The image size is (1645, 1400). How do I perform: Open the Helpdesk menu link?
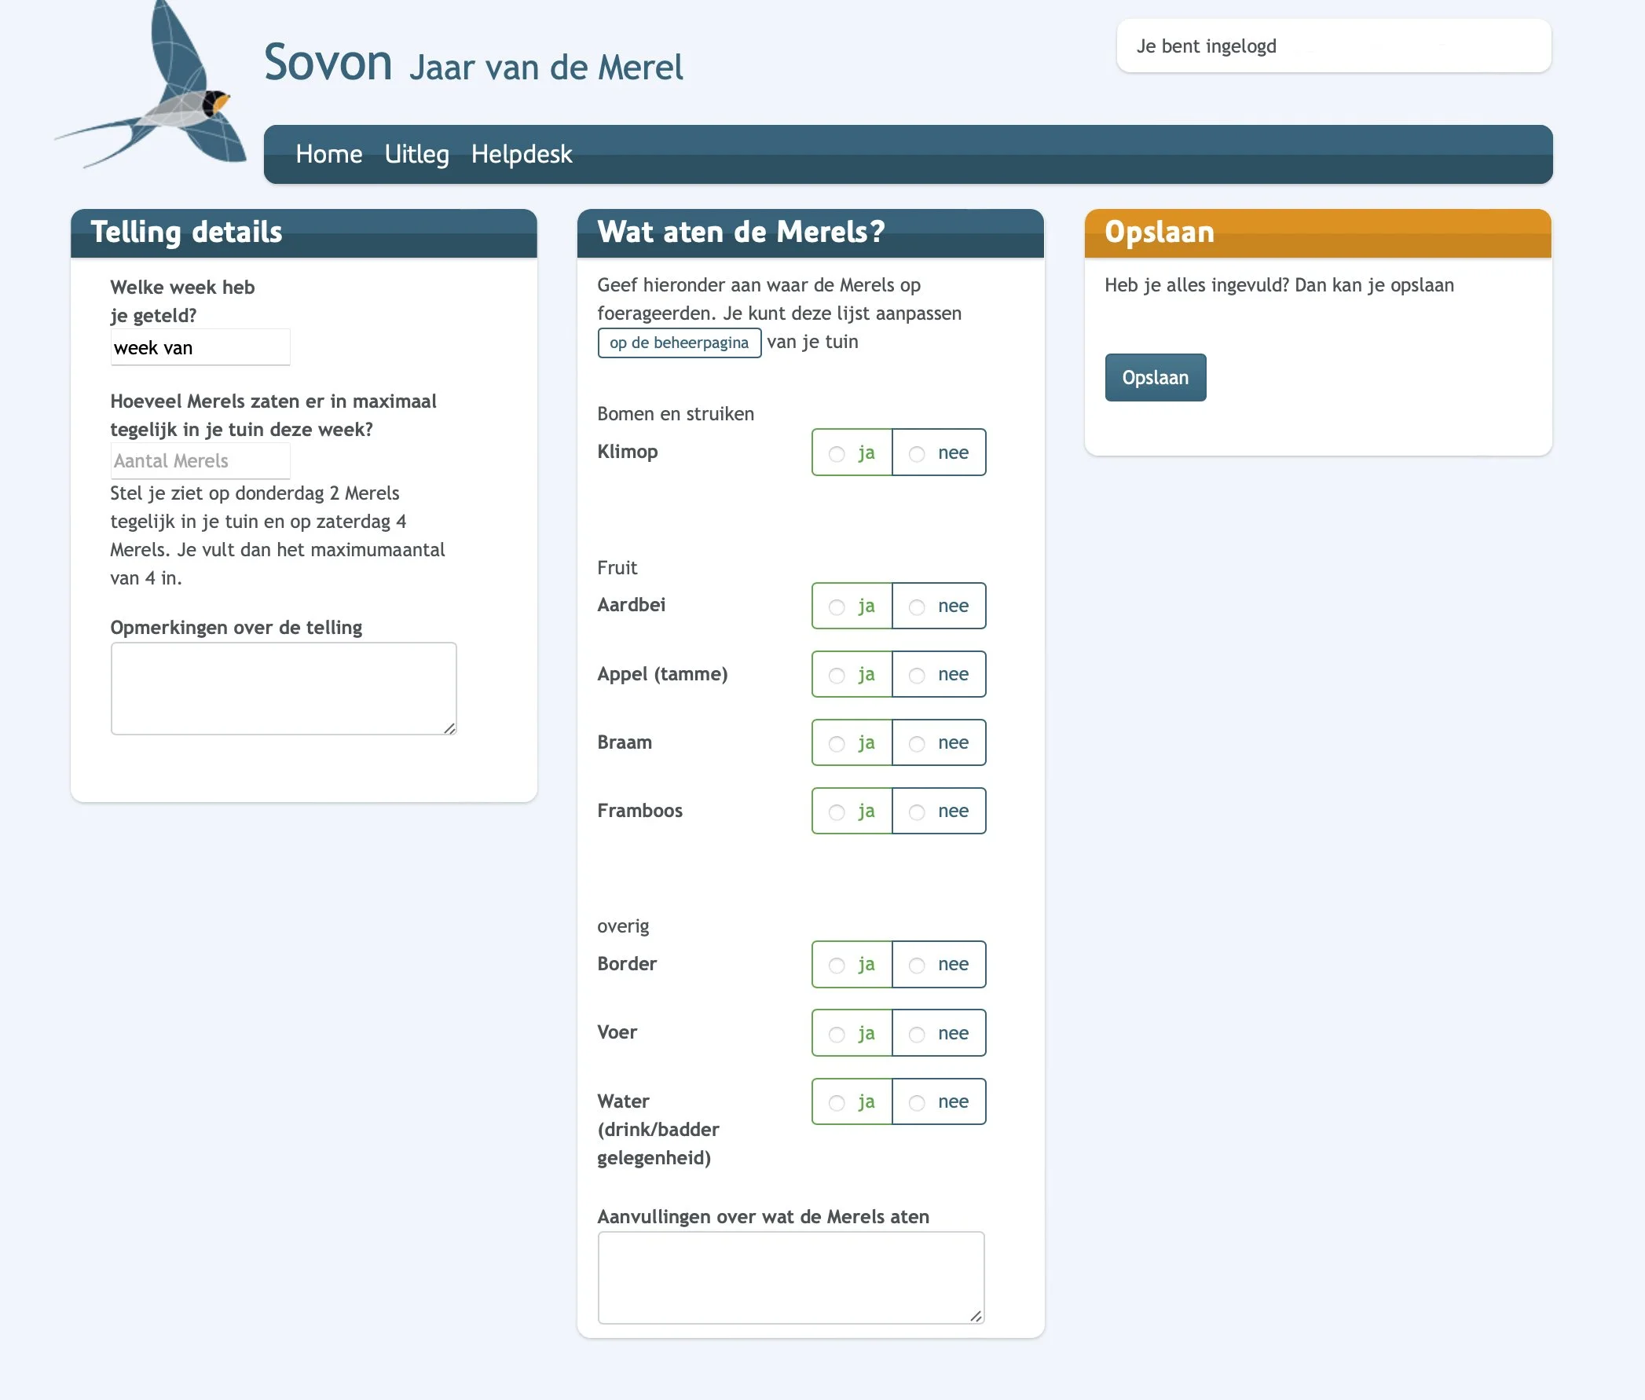coord(522,154)
